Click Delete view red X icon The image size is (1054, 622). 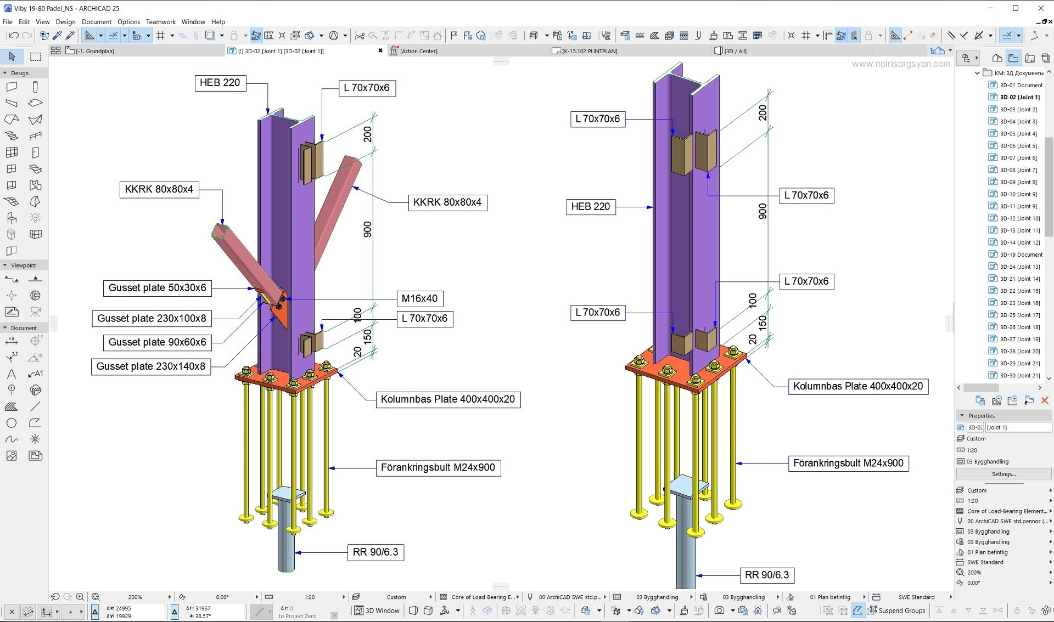coord(1045,400)
